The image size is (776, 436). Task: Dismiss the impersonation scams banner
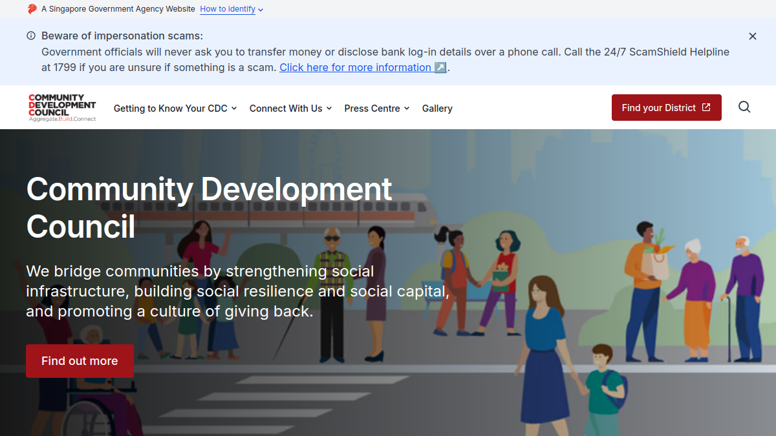[x=753, y=36]
